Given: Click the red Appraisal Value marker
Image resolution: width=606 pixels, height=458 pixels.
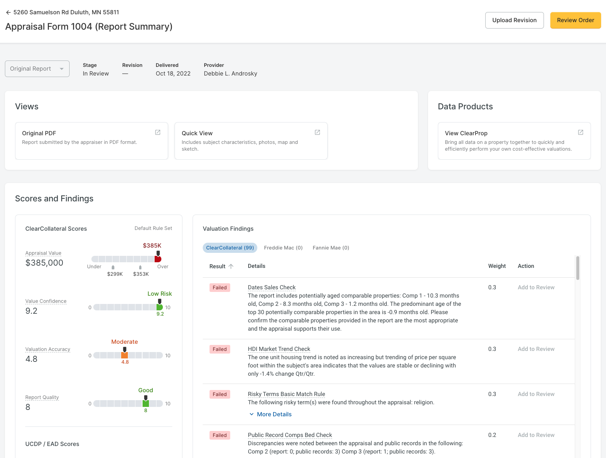Looking at the screenshot, I should tap(158, 259).
